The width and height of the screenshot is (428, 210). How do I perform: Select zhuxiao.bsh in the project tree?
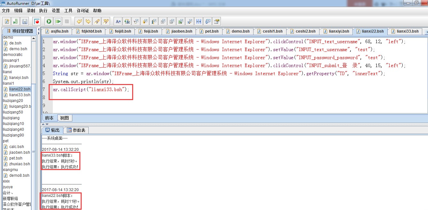pyautogui.click(x=19, y=164)
